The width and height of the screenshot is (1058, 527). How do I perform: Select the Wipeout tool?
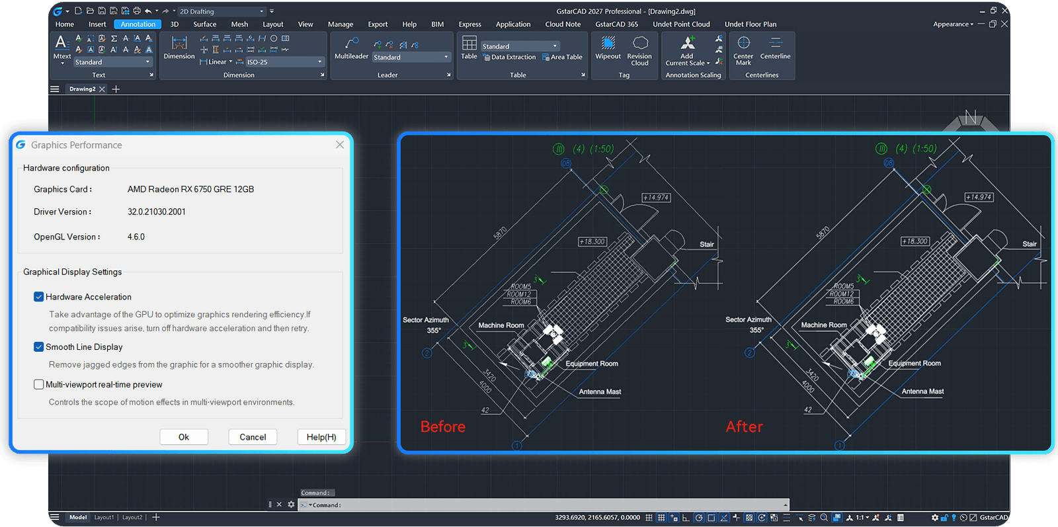[608, 48]
